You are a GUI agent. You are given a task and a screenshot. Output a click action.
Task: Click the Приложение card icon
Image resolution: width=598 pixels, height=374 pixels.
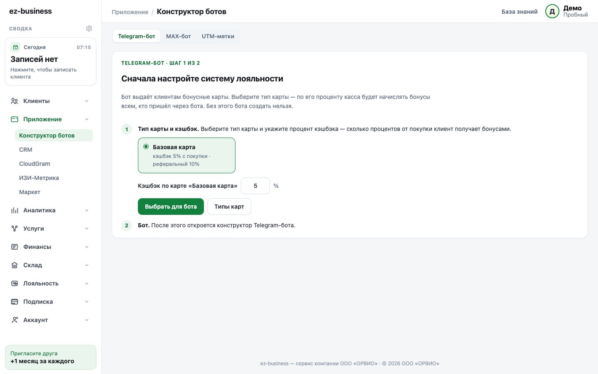click(x=15, y=119)
